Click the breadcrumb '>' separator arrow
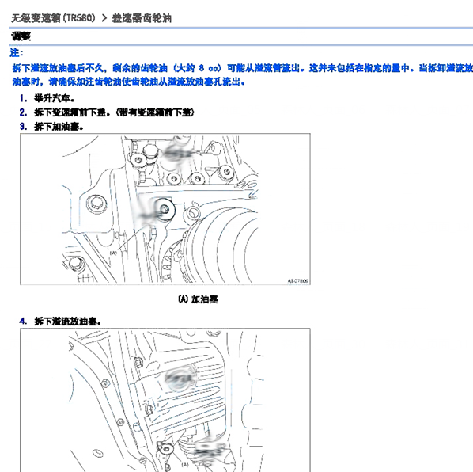 pyautogui.click(x=104, y=18)
